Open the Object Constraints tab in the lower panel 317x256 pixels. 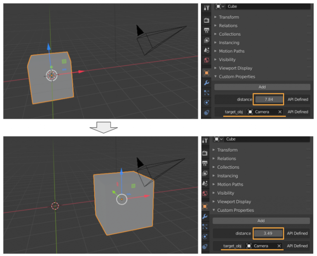click(205, 247)
